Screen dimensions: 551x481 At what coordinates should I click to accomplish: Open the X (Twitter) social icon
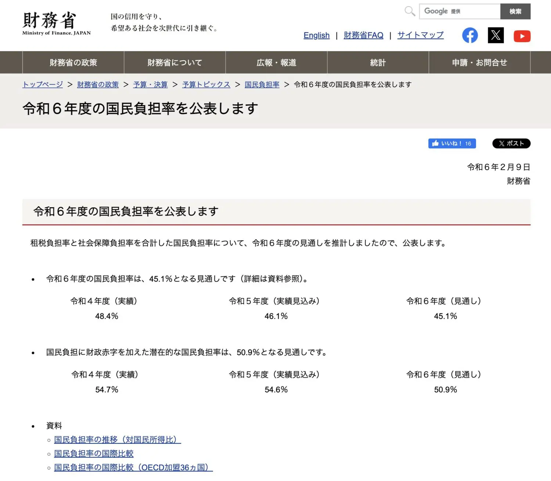(496, 35)
